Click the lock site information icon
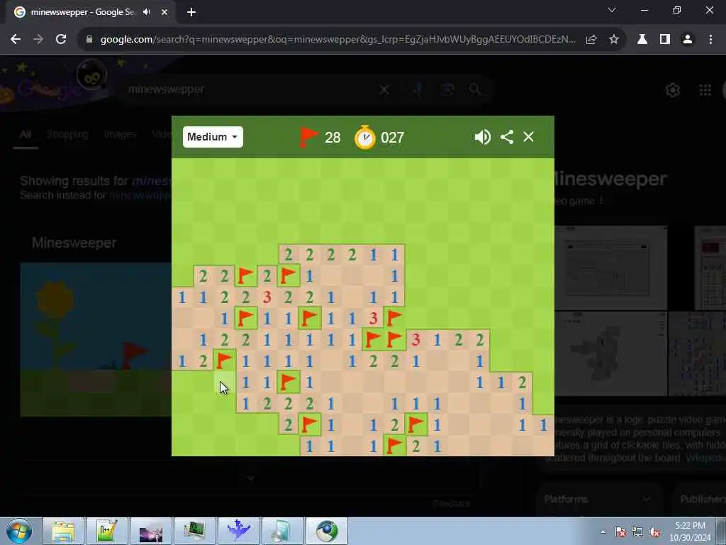Viewport: 726px width, 545px height. 89,40
